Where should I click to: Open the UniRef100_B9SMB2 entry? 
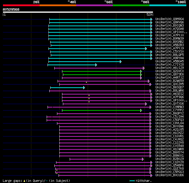(170, 42)
